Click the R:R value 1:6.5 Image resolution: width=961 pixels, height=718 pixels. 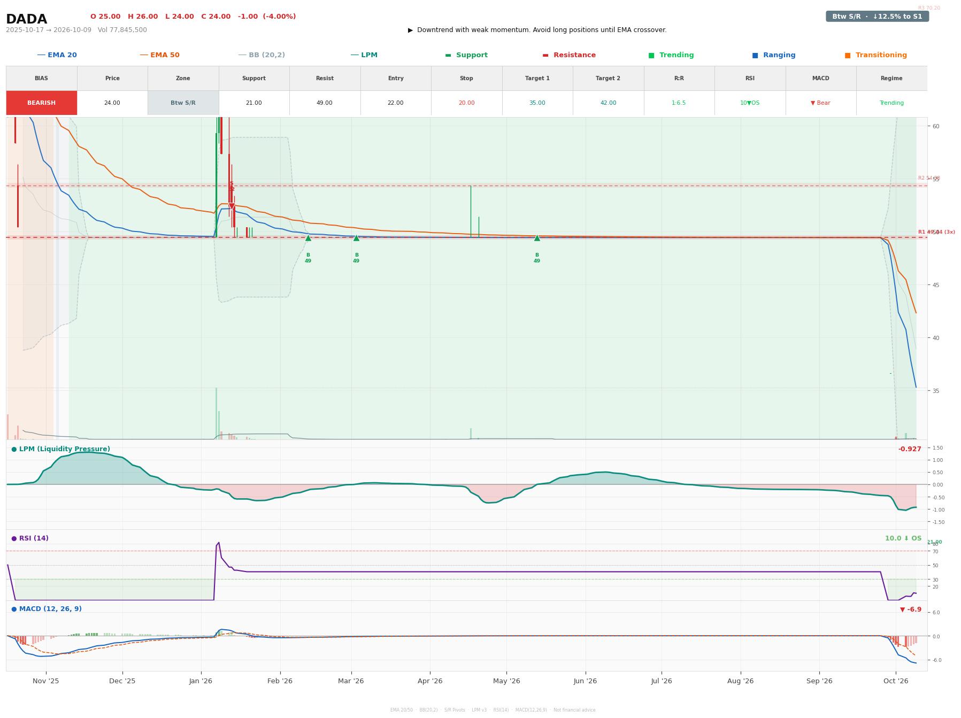pyautogui.click(x=679, y=103)
